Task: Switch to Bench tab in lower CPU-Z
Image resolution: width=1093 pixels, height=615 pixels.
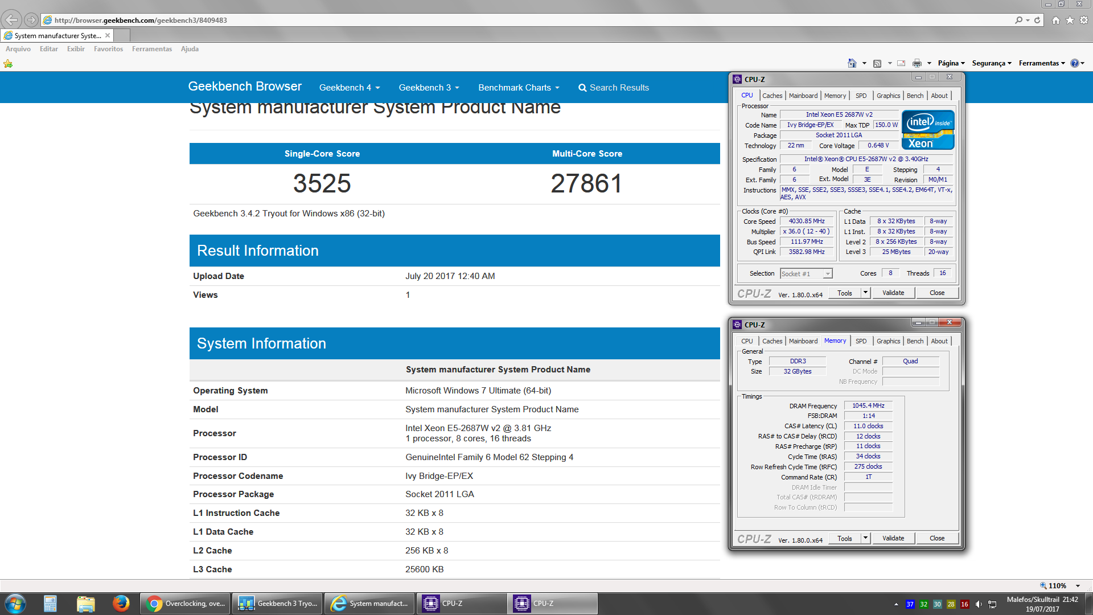Action: 915,341
